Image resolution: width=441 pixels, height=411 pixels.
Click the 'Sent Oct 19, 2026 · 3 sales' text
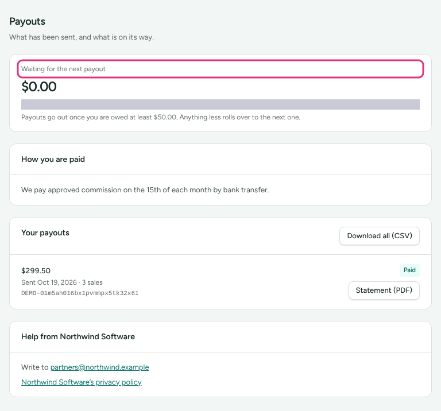[x=62, y=282]
